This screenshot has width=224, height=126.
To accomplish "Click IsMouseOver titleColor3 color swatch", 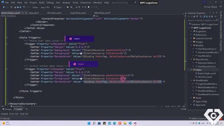I will coord(81,54).
